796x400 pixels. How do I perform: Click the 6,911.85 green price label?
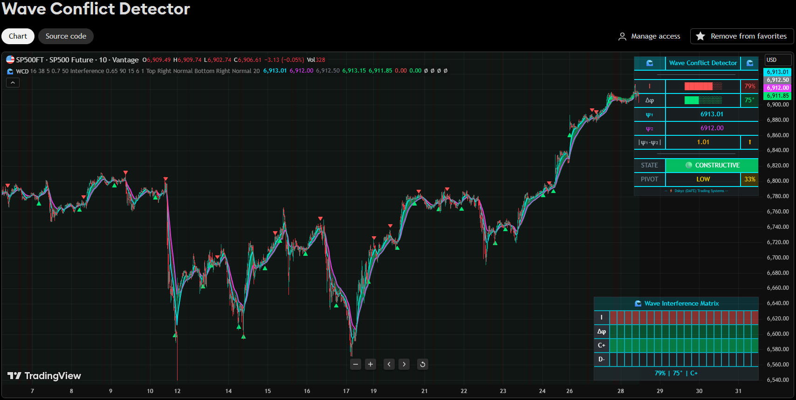(777, 96)
